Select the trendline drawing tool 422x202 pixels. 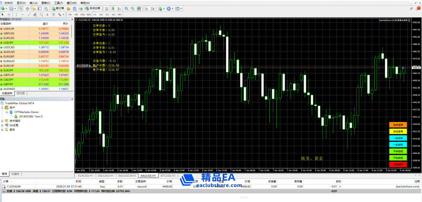[x=29, y=14]
